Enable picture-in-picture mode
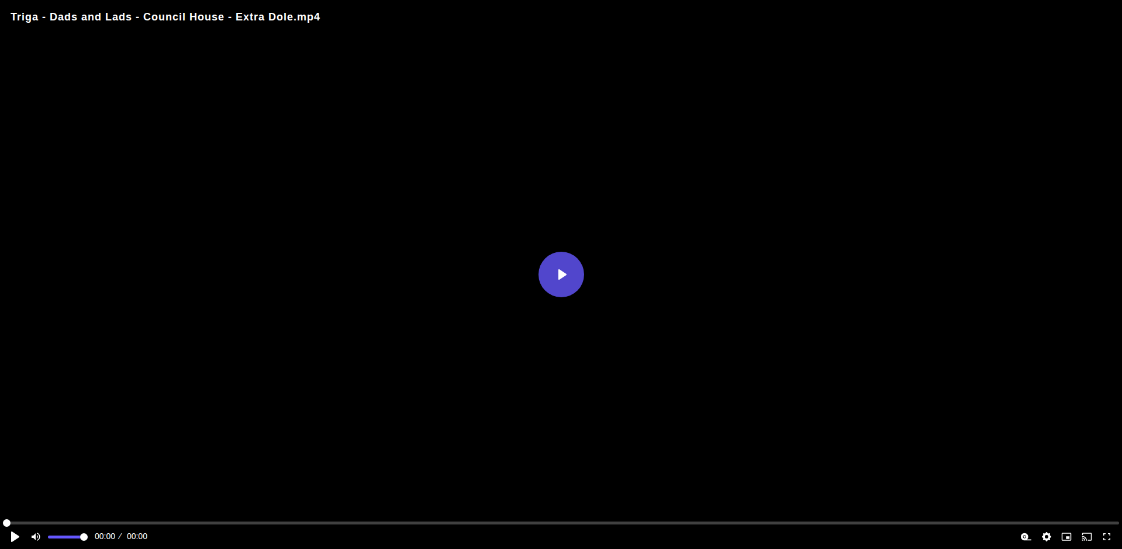The image size is (1122, 549). click(1066, 537)
